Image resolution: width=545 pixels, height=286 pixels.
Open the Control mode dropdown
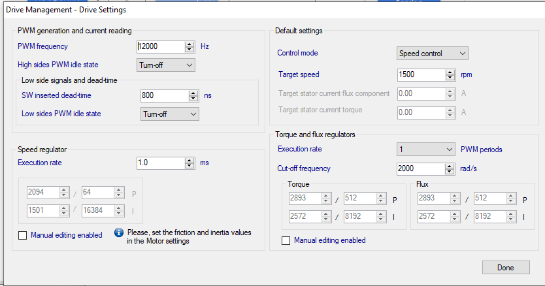click(x=433, y=54)
